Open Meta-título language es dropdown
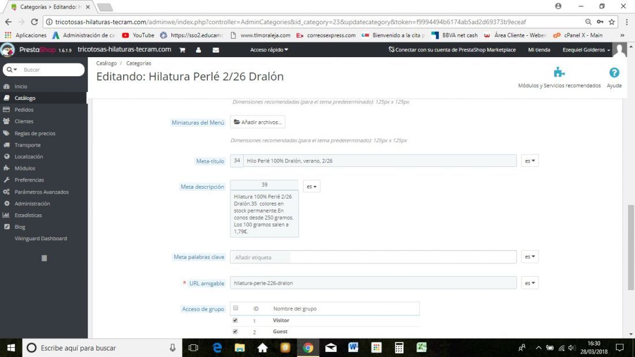 tap(530, 161)
